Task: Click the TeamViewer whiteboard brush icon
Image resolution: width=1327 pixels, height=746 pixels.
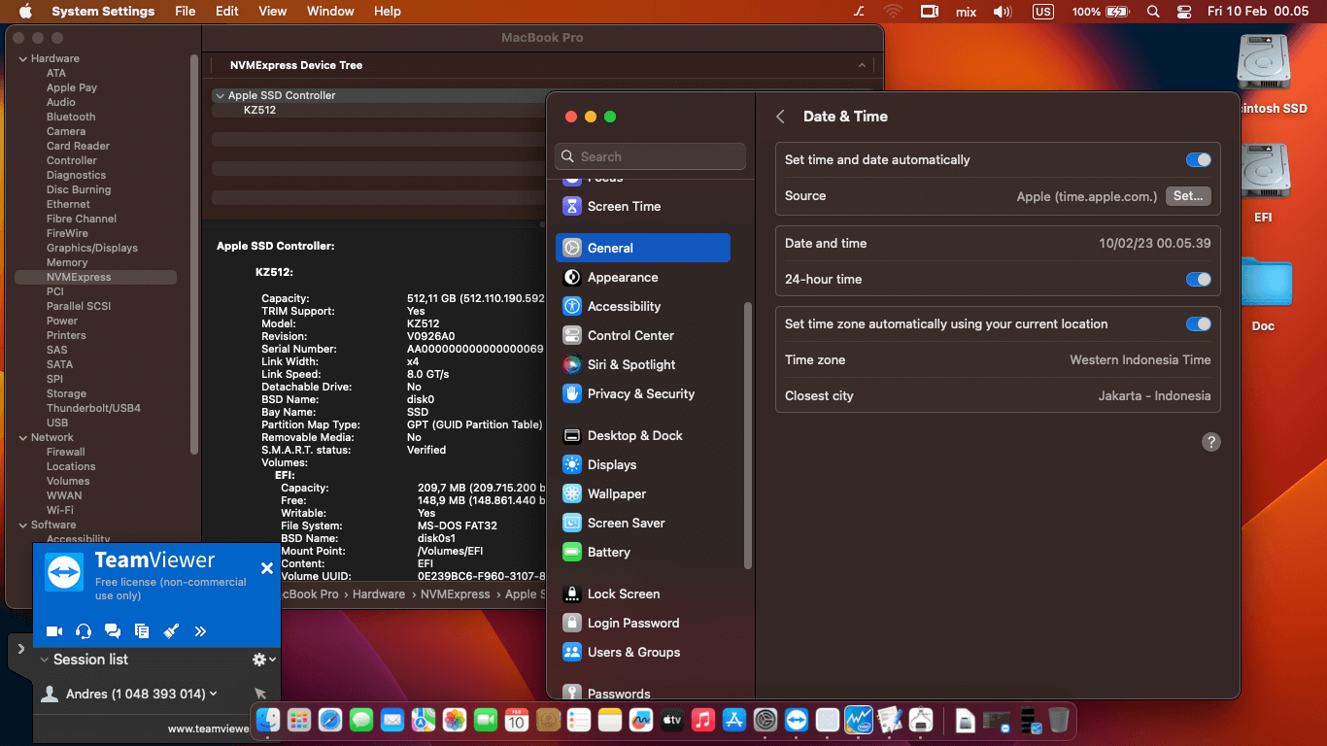Action: pos(171,631)
